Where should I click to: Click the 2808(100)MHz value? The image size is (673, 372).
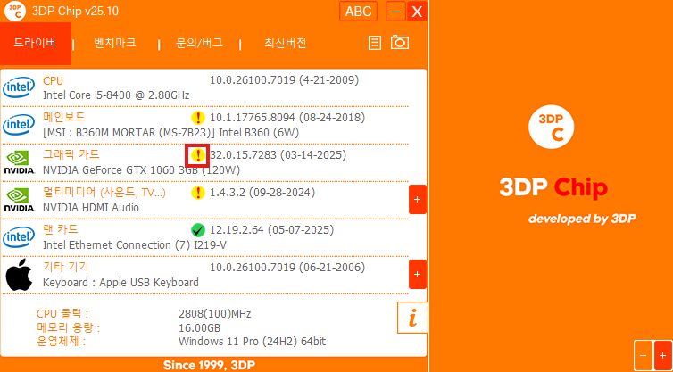[x=215, y=314]
